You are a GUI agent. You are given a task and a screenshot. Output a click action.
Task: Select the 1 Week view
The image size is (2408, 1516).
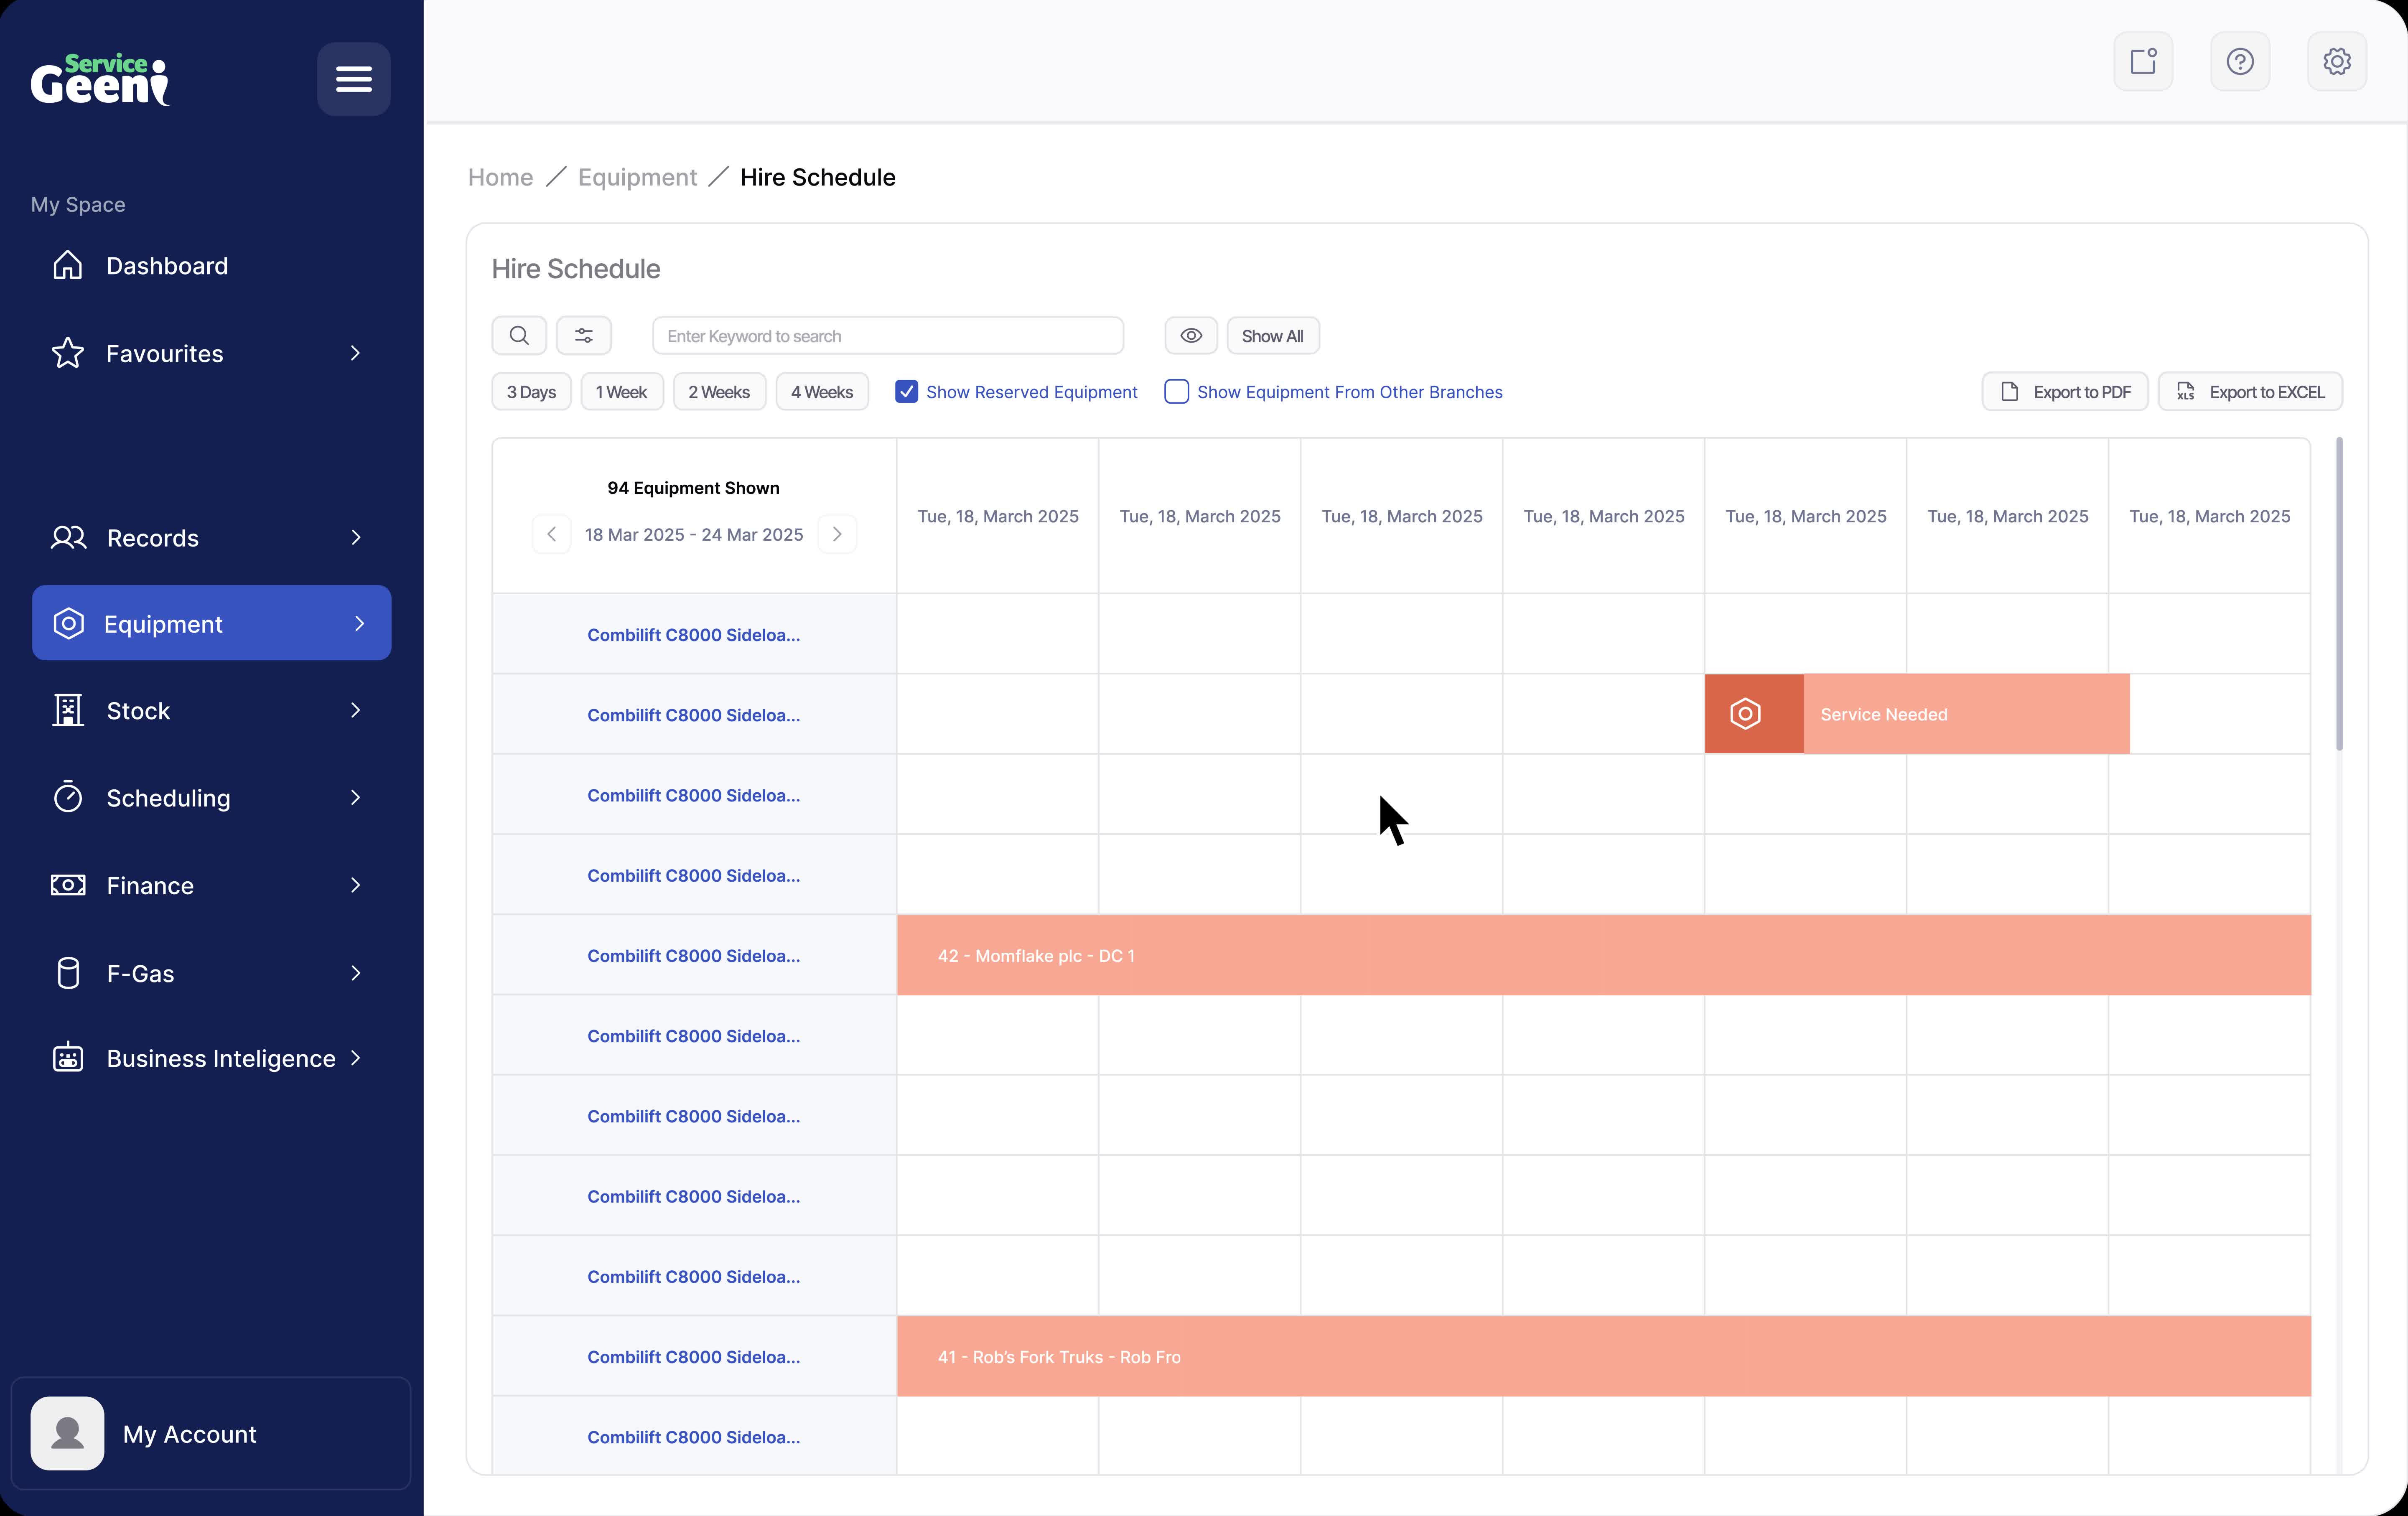(621, 392)
